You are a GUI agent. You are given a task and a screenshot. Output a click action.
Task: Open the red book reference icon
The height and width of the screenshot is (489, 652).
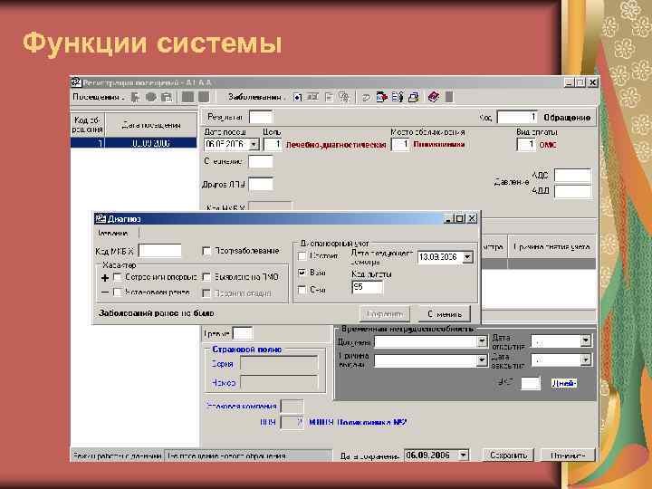click(x=433, y=97)
